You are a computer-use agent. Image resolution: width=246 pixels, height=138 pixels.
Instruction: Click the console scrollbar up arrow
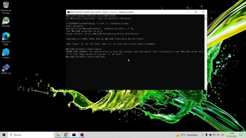pos(206,16)
